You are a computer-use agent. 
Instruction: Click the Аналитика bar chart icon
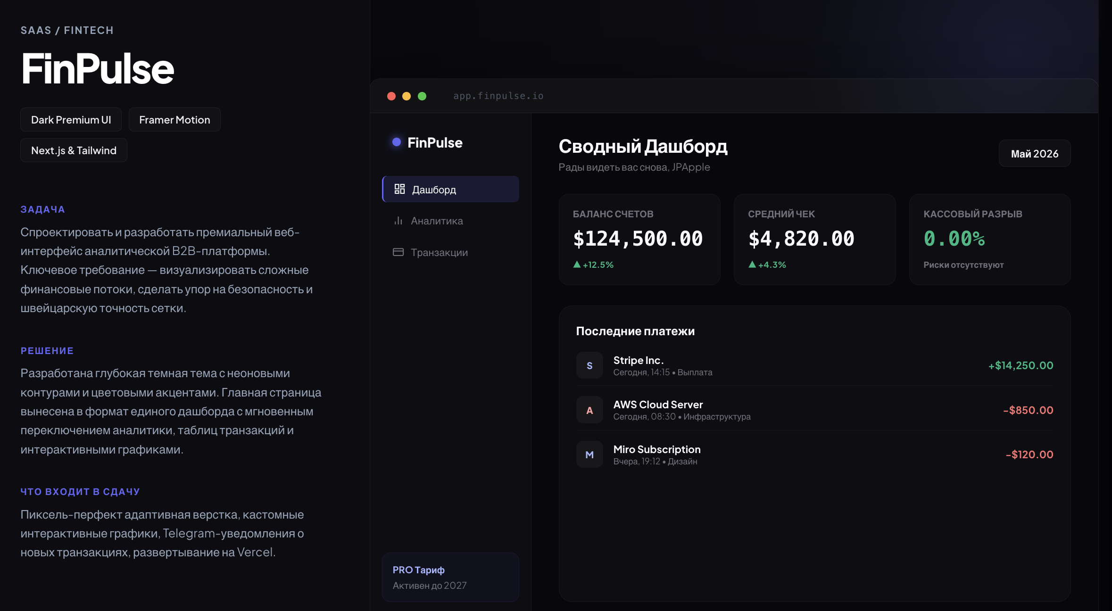[398, 221]
